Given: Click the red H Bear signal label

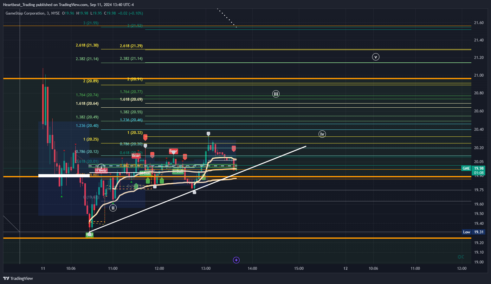Looking at the screenshot, I should pyautogui.click(x=101, y=170).
